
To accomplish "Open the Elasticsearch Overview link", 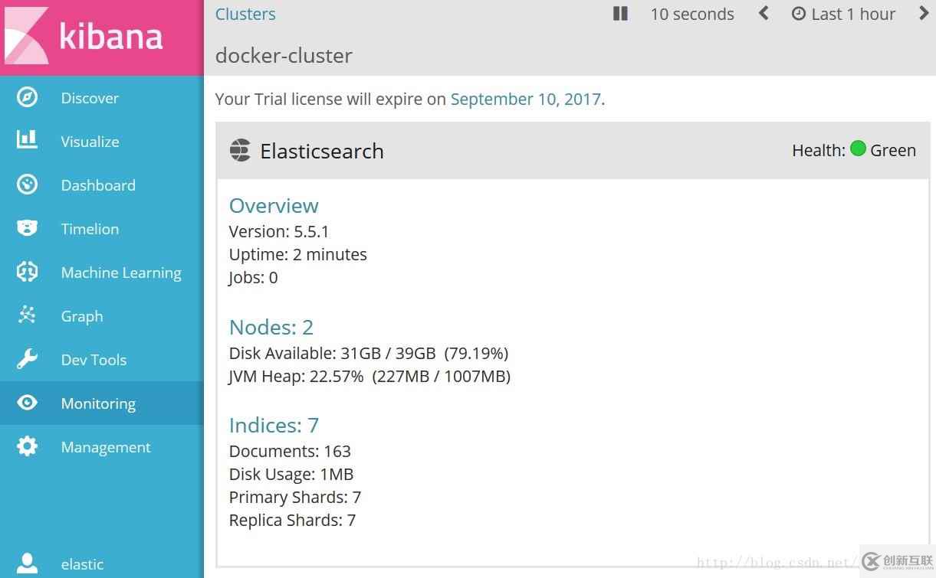I will click(274, 205).
